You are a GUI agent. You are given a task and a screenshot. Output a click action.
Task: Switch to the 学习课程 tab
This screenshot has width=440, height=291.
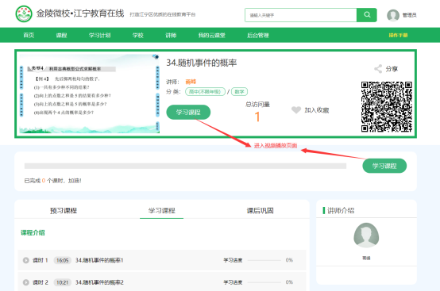162,210
